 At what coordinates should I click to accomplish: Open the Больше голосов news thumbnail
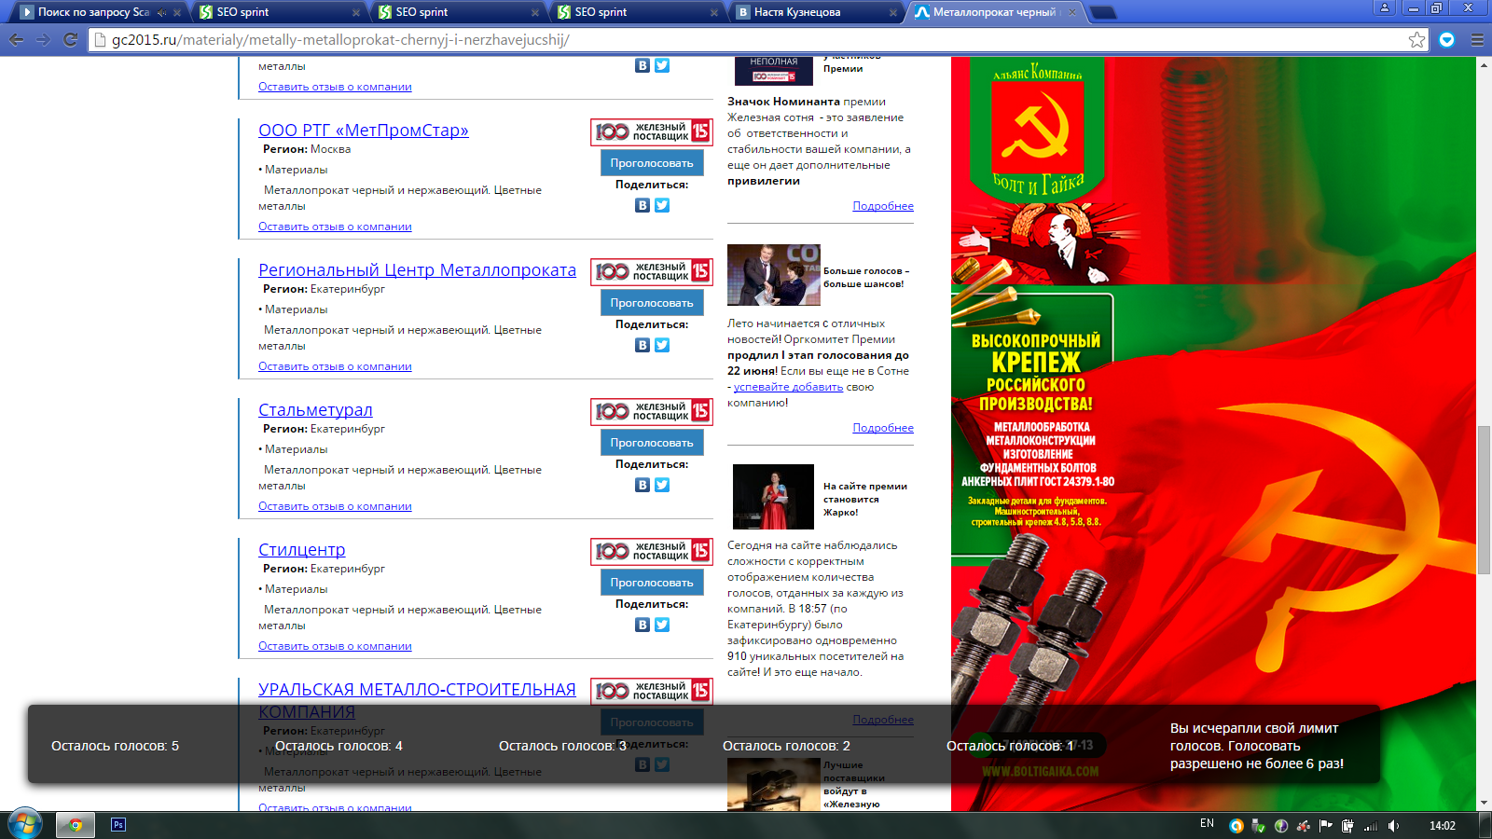click(773, 275)
